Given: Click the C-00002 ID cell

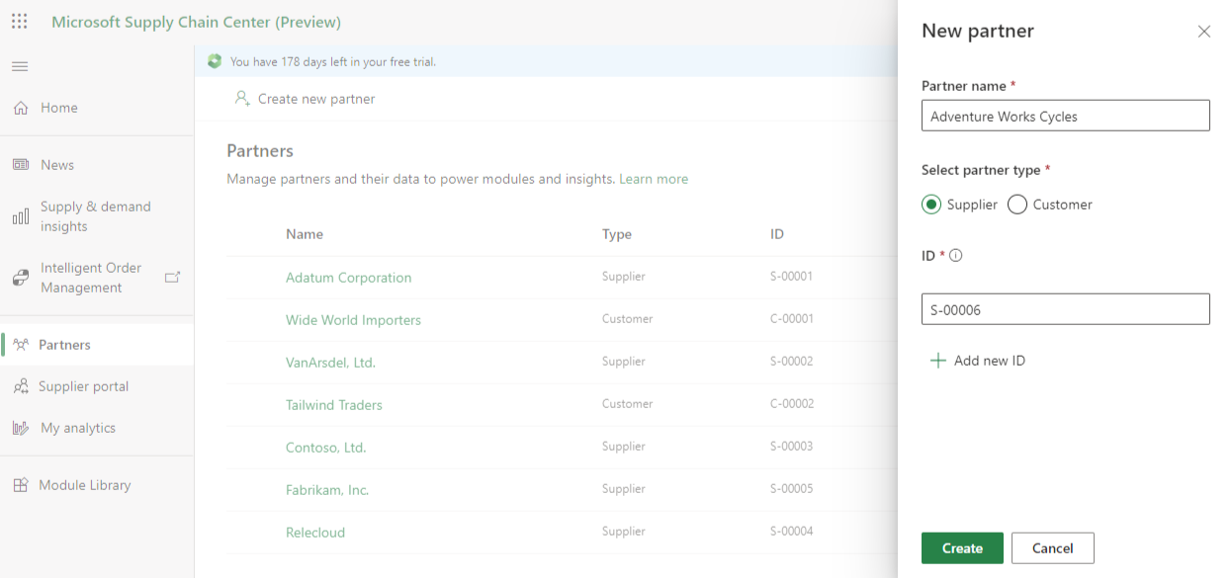Looking at the screenshot, I should [x=791, y=404].
